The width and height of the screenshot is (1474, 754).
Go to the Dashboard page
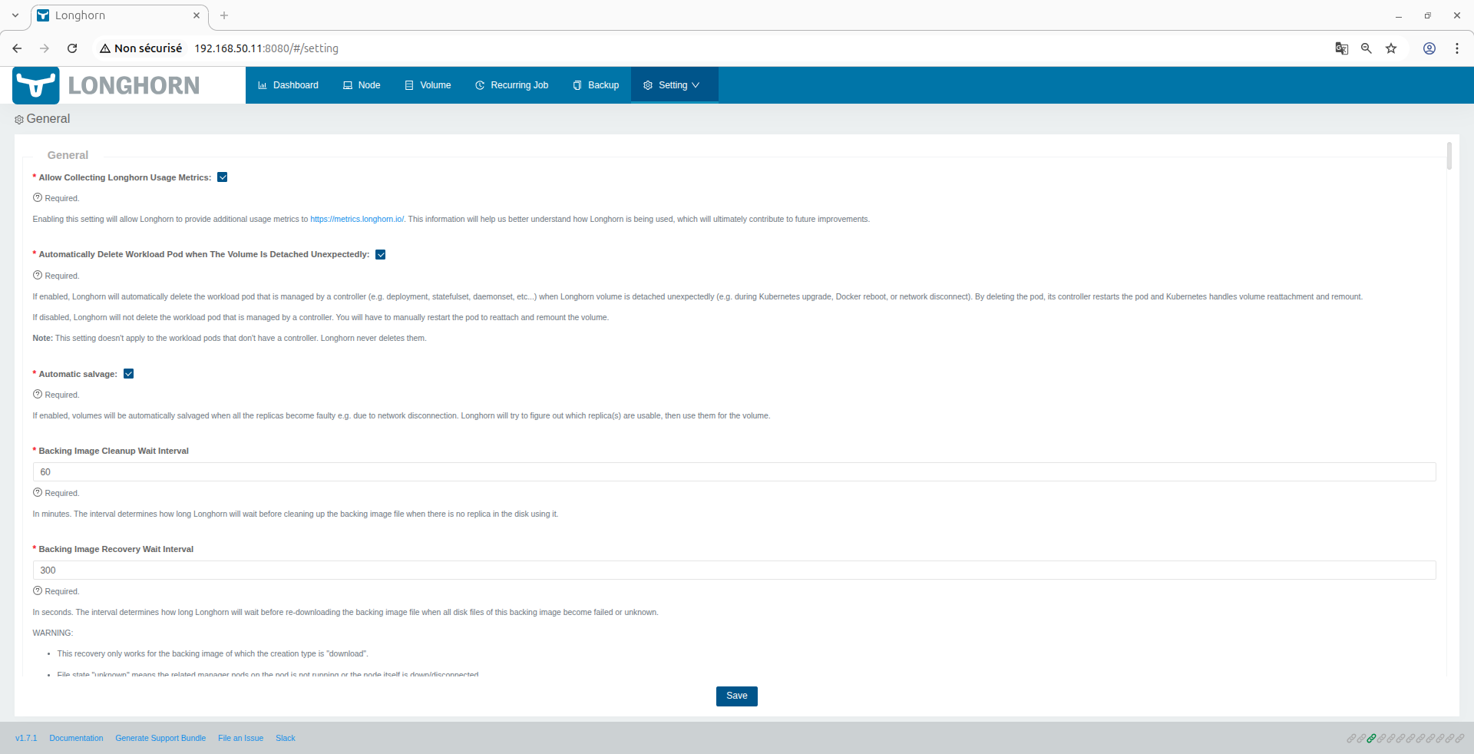(288, 85)
